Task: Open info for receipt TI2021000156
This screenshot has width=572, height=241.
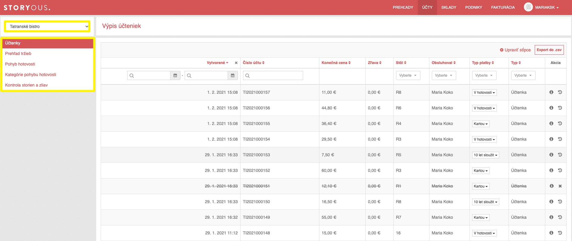Action: 551,108
